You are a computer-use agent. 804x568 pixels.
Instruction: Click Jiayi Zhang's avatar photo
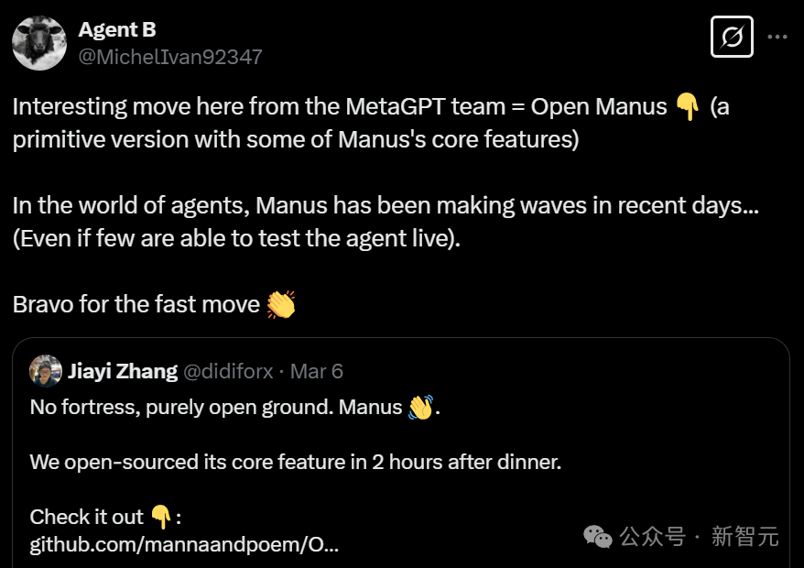46,371
